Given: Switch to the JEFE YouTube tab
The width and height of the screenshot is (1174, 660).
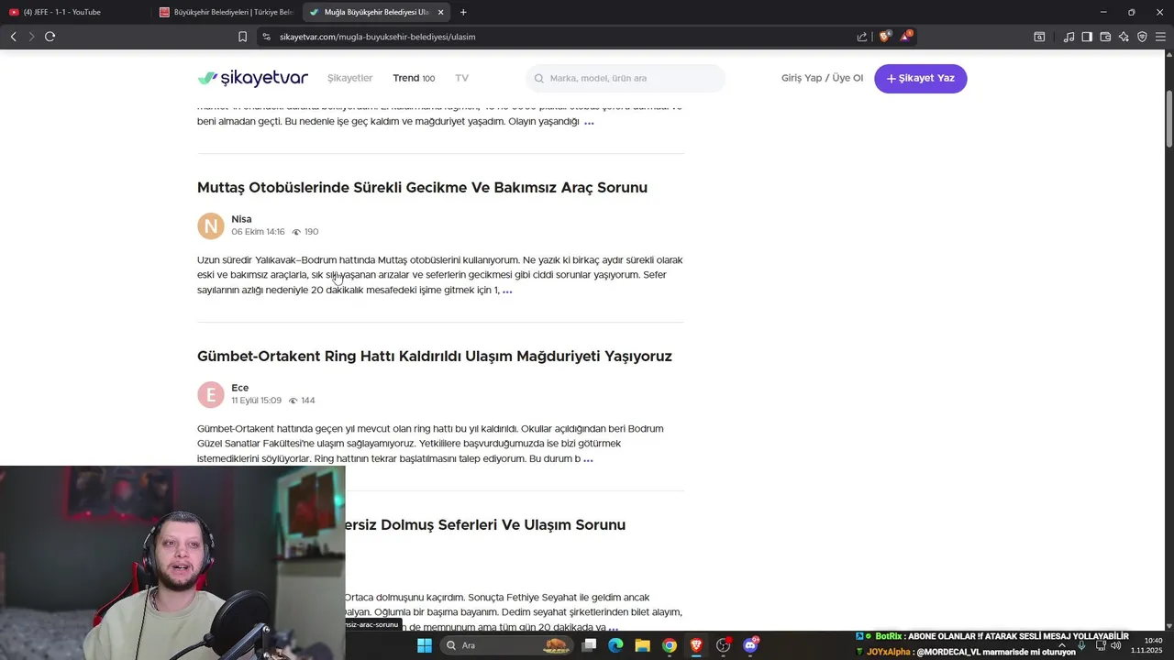Looking at the screenshot, I should coord(75,12).
